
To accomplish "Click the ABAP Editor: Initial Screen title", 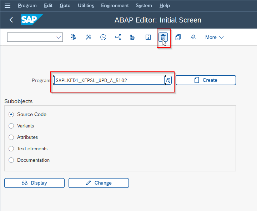I will [x=158, y=20].
